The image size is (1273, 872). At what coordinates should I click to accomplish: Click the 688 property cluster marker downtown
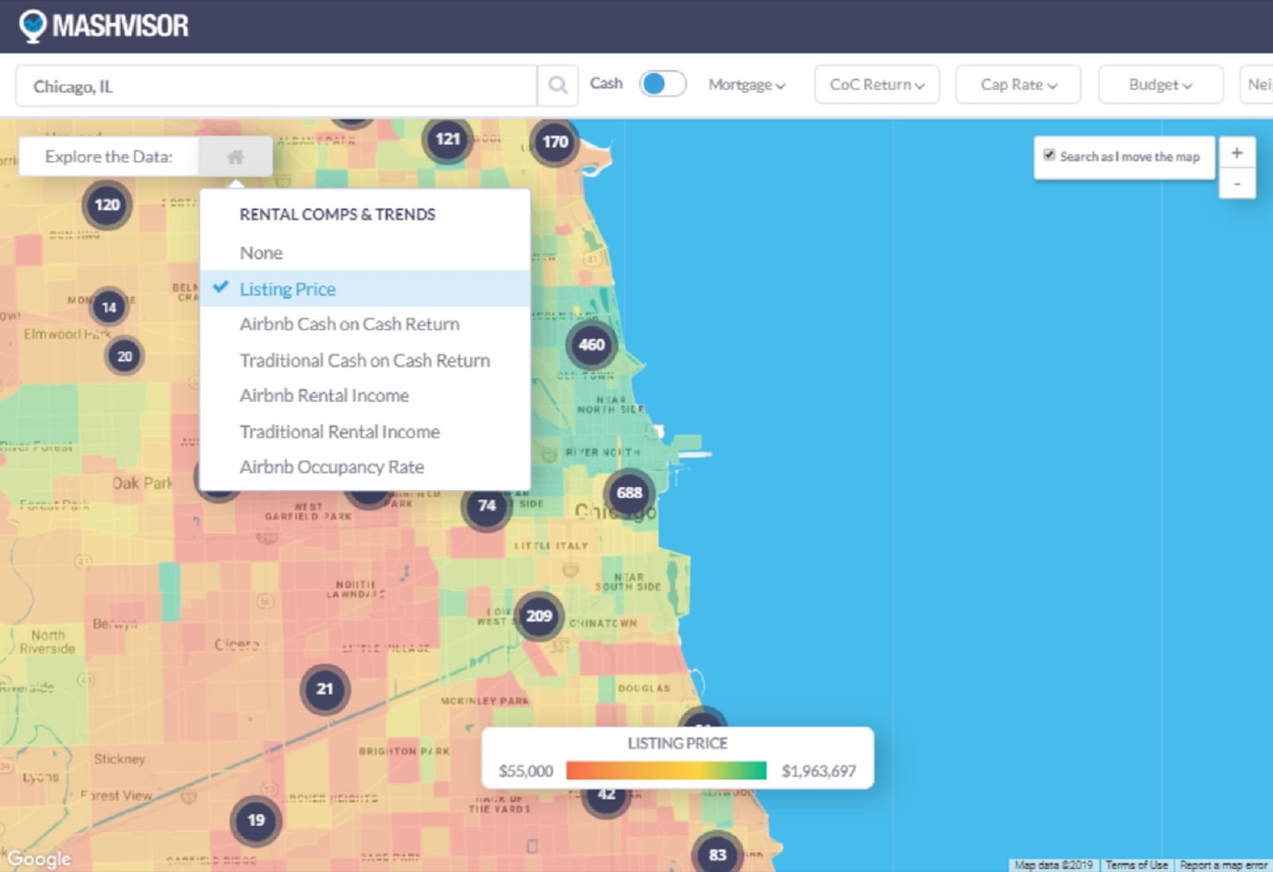(x=629, y=493)
